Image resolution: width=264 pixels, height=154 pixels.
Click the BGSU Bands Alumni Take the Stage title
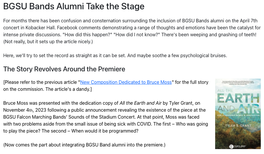pyautogui.click(x=74, y=6)
